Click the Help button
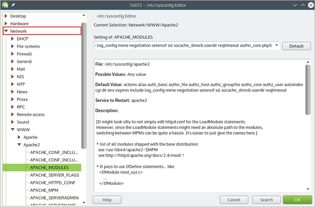The height and width of the screenshot is (207, 315). (107, 199)
